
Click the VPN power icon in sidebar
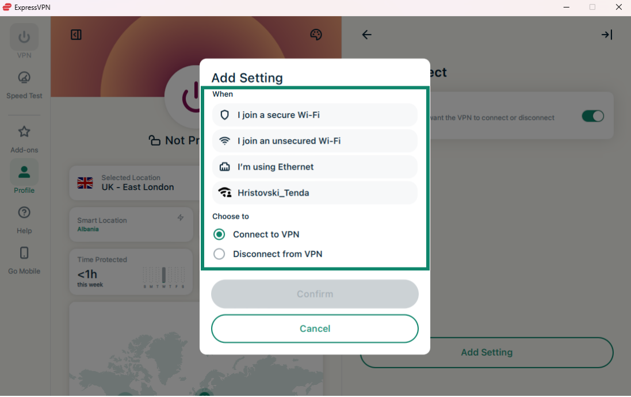pyautogui.click(x=24, y=37)
